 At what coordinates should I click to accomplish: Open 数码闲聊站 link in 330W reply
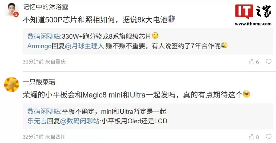click(x=44, y=36)
